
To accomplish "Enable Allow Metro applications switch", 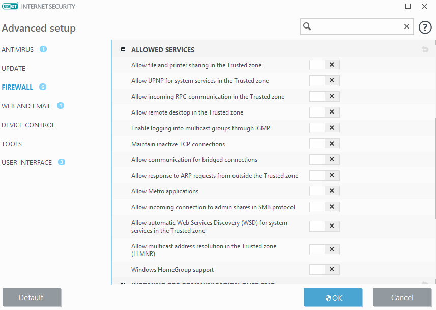I will tap(324, 191).
